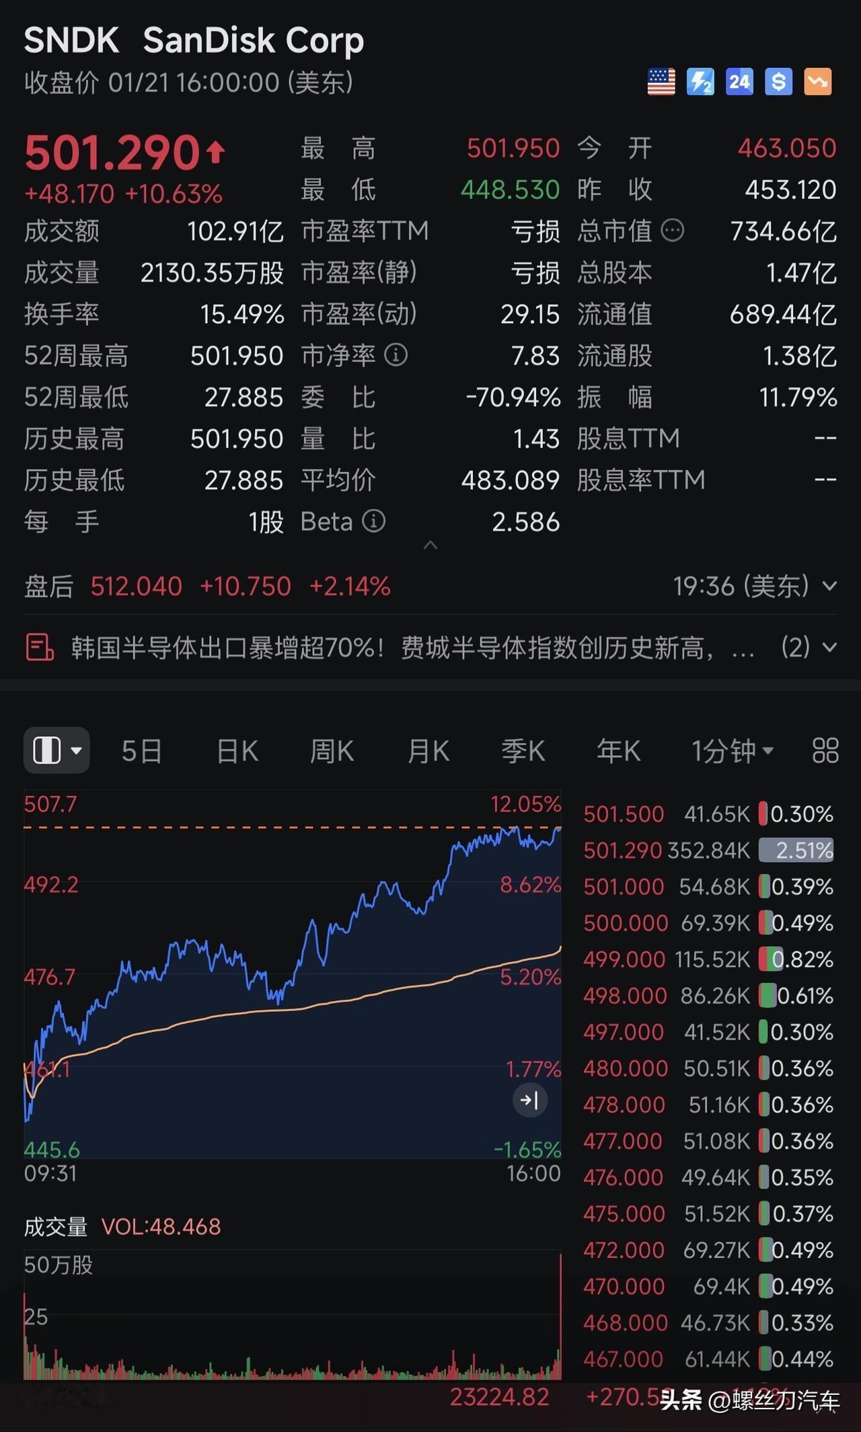Select the 467.000 price level row
This screenshot has width=861, height=1432.
[x=708, y=1359]
